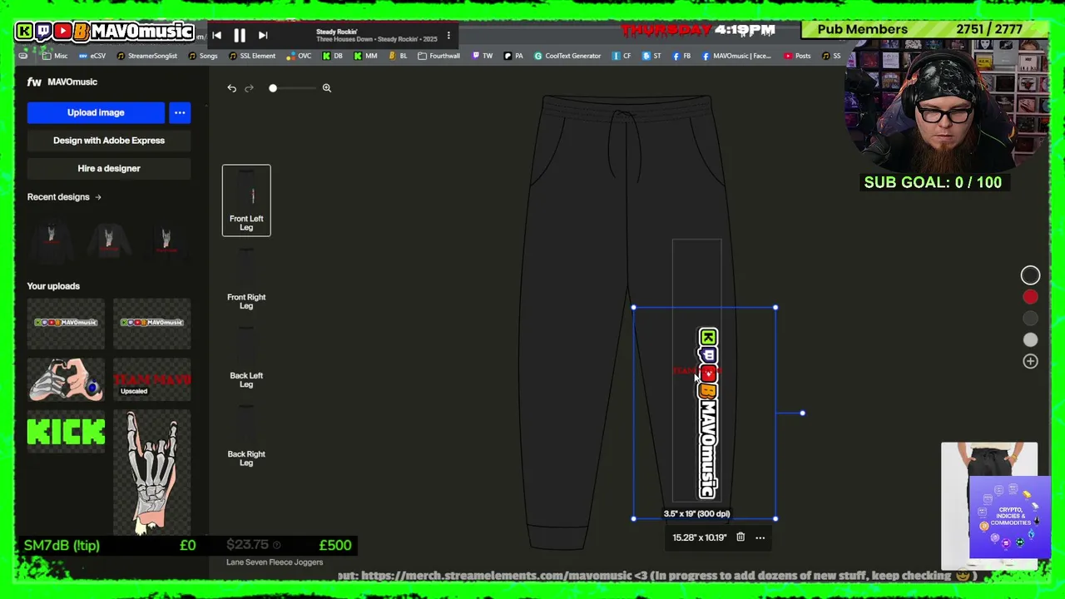The image size is (1065, 599).
Task: Click the '15.28" x 10.19"' size label
Action: tap(700, 537)
